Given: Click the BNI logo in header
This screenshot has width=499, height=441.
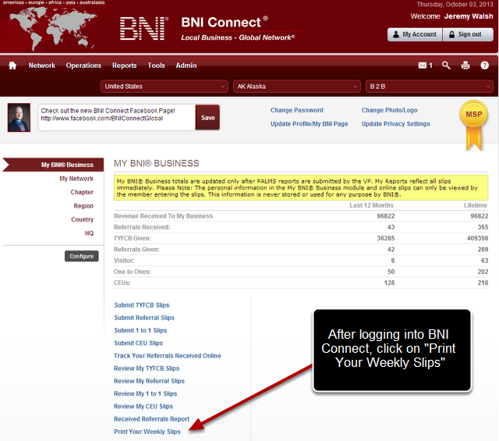Looking at the screenshot, I should tap(144, 29).
